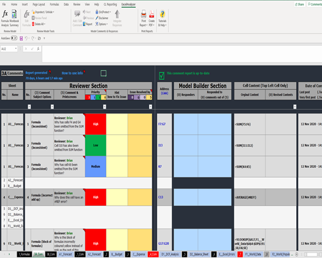The image size is (322, 258).
Task: Follow the K7 address link
Action: pos(160,167)
